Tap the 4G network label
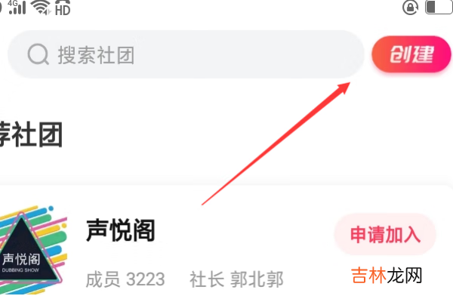Viewport: 453px width, 302px height. [13, 3]
